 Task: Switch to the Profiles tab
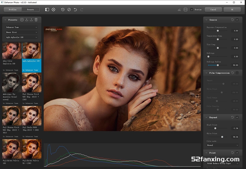tap(13, 9)
